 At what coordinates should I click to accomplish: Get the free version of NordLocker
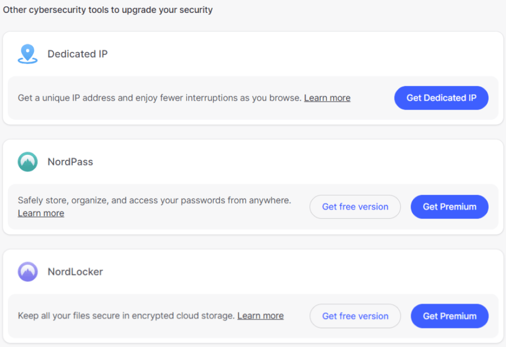click(355, 316)
